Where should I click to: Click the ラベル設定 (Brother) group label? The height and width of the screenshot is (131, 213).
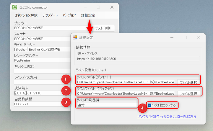pos(91,70)
